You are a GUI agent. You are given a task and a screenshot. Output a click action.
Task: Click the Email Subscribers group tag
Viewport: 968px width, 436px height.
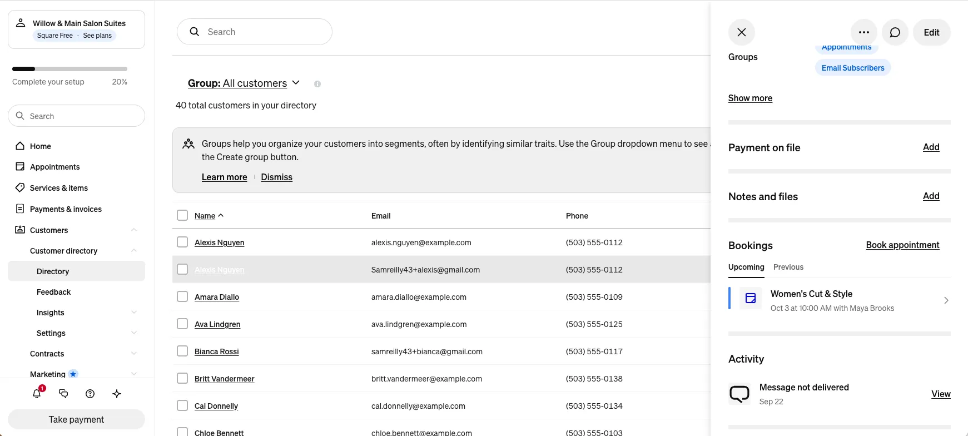853,68
